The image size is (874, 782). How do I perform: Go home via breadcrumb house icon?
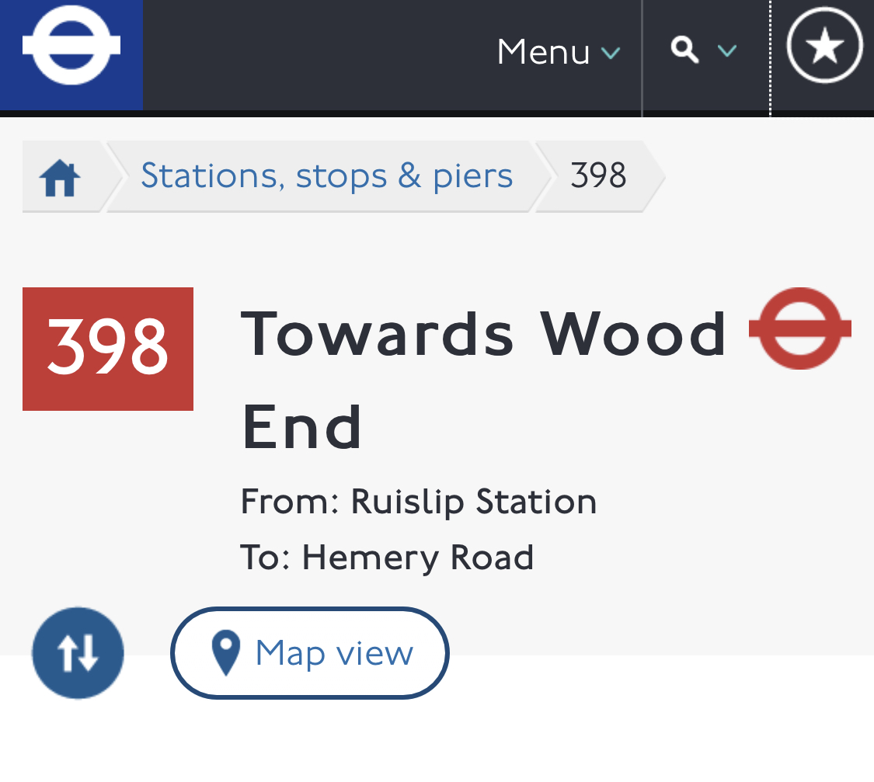tap(60, 178)
